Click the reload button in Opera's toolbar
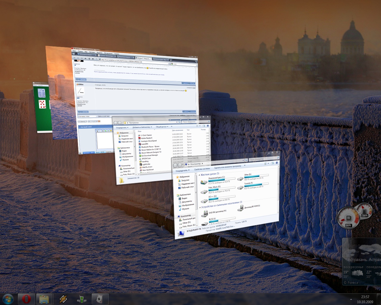This screenshot has height=305, width=381. [89, 58]
